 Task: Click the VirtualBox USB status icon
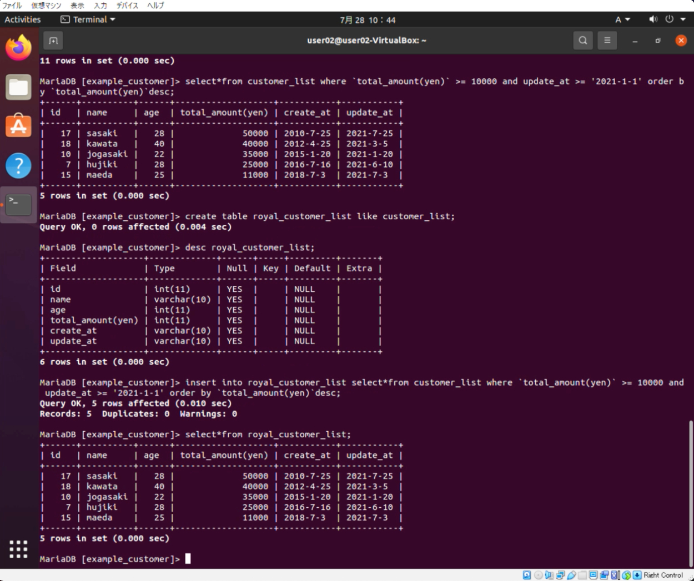pyautogui.click(x=571, y=575)
